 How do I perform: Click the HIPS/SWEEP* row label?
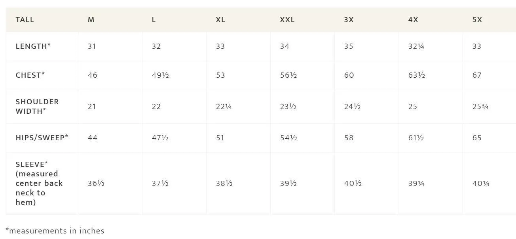(42, 138)
